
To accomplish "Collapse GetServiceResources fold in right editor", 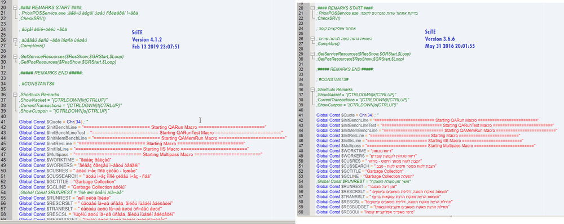I will click(x=312, y=54).
